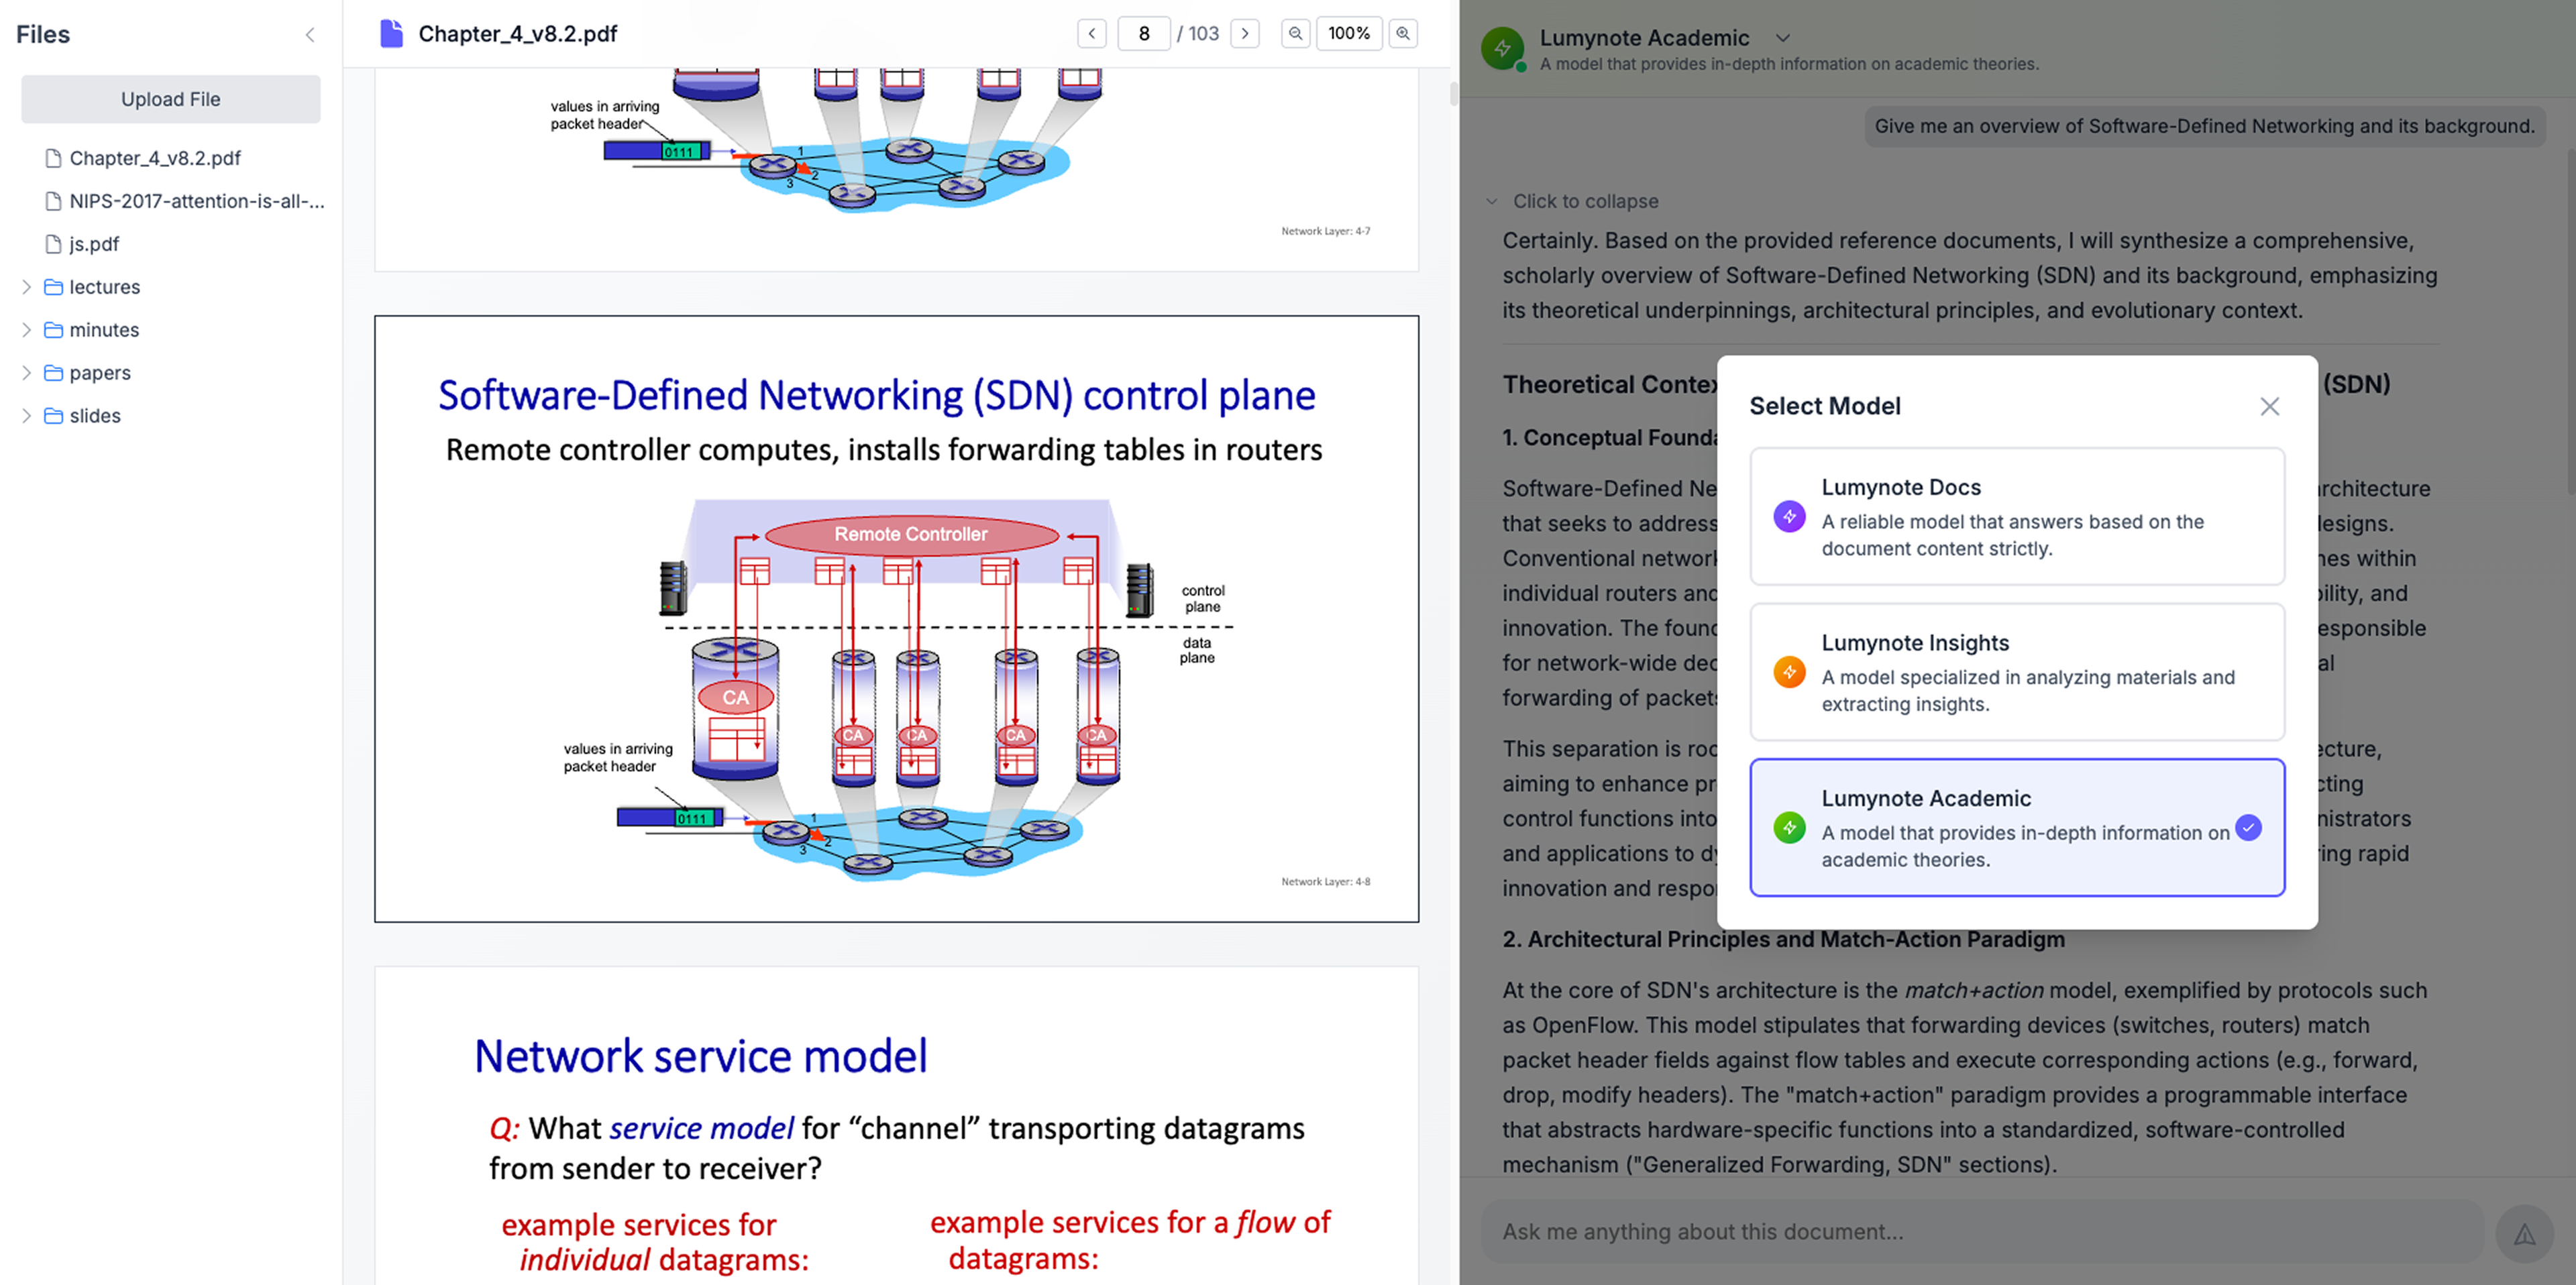Go to previous PDF page
Screen dimensions: 2576x1285
pos(1091,33)
